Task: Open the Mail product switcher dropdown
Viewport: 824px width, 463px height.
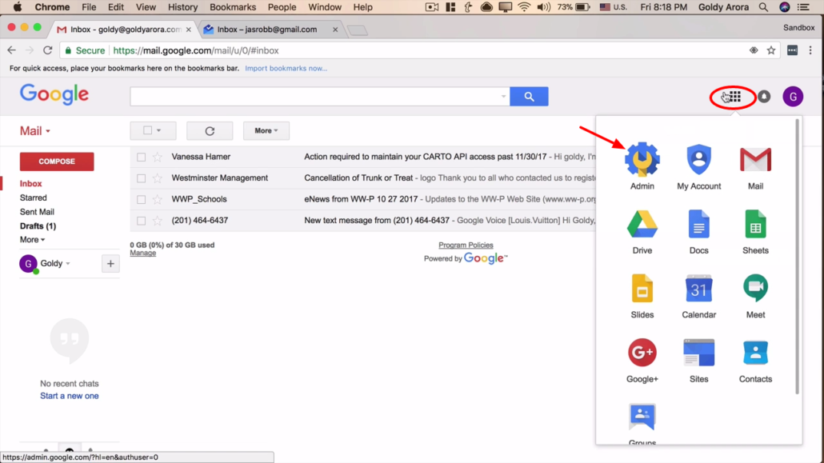Action: (35, 131)
